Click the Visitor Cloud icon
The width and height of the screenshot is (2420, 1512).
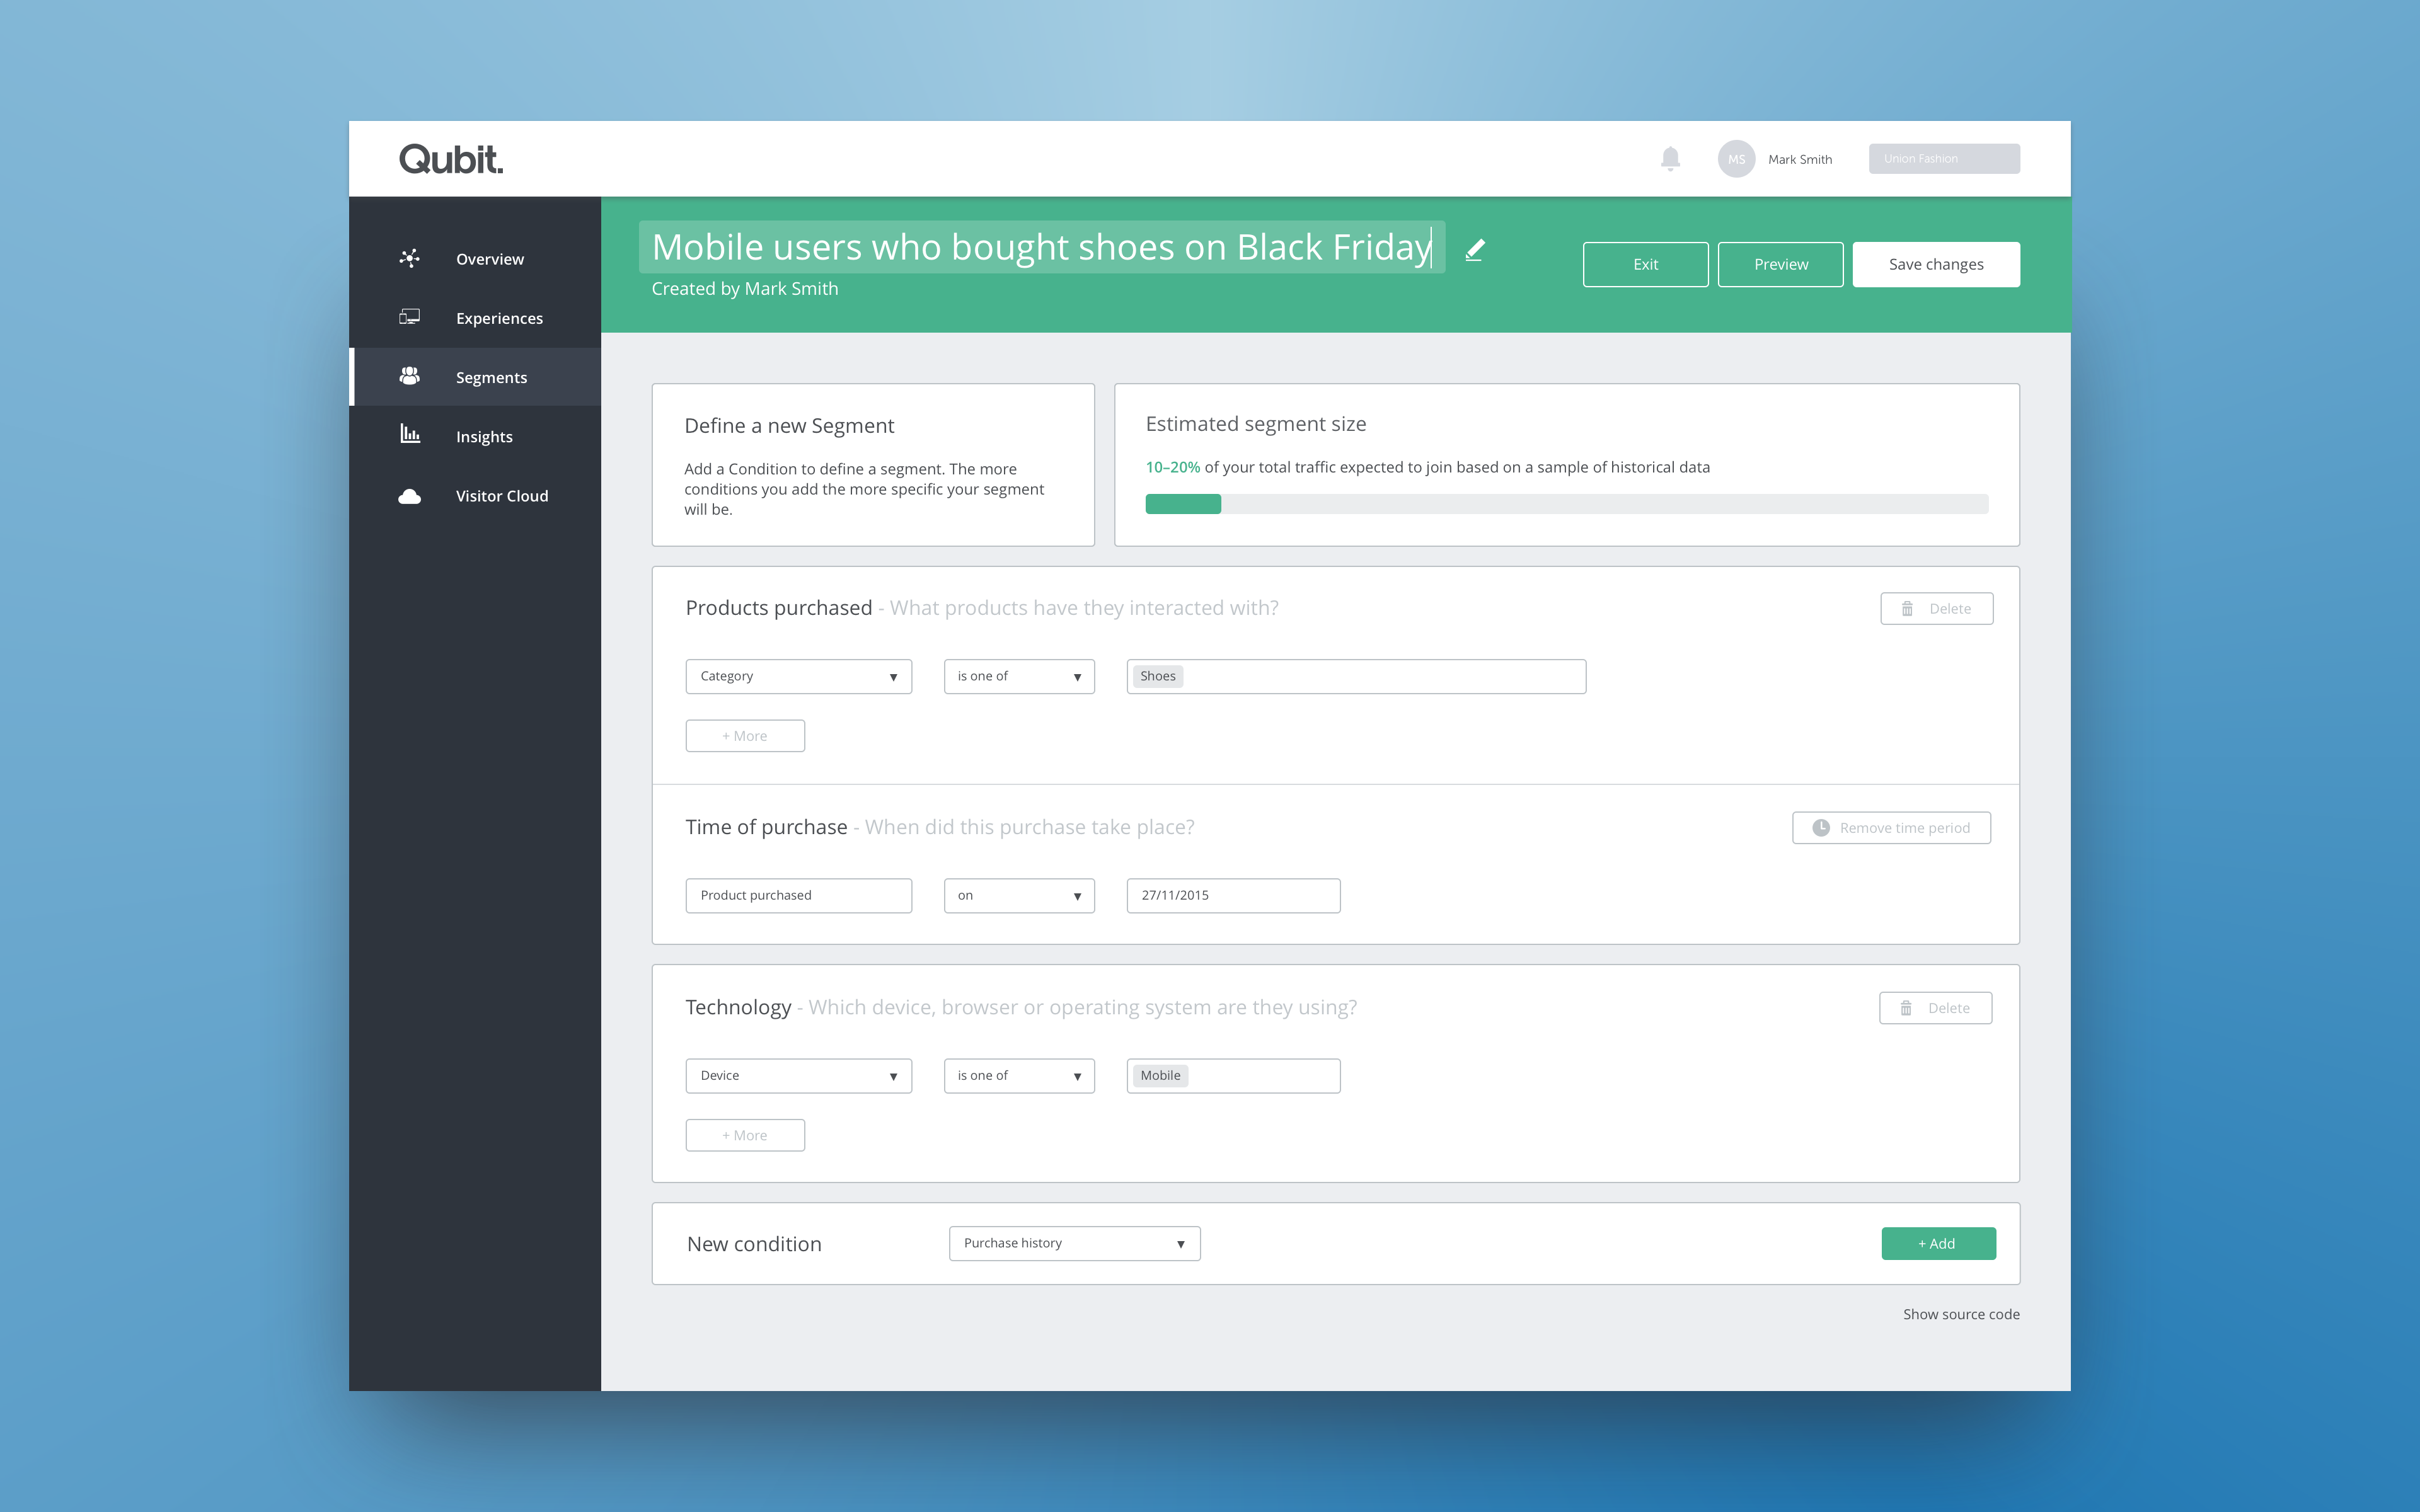point(409,496)
